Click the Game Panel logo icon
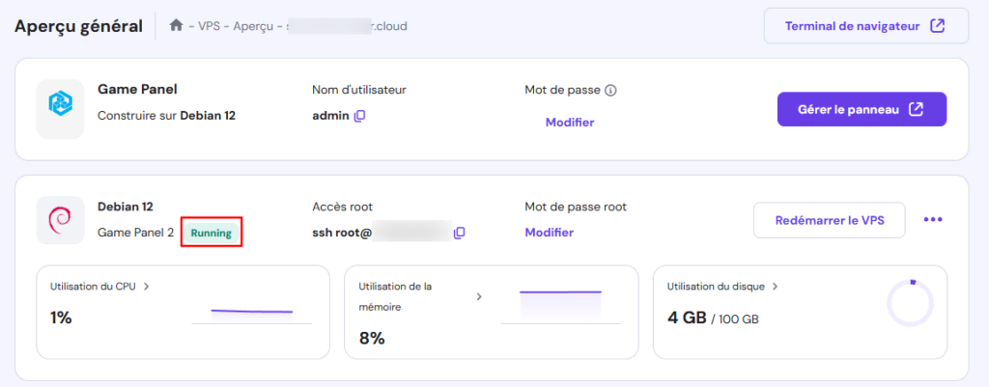The height and width of the screenshot is (387, 989). 60,109
